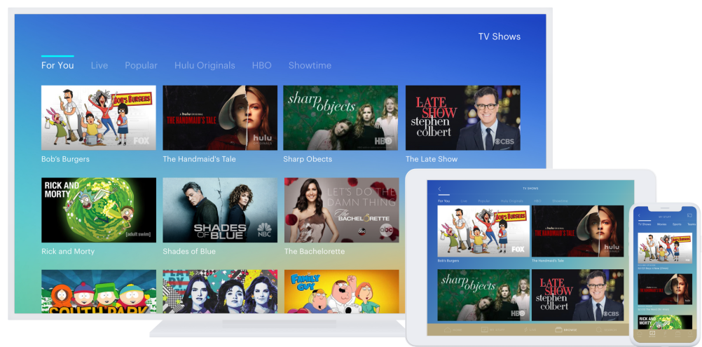Switch to the Movies tab on the phone
Screen dimensions: 702x347
(661, 224)
